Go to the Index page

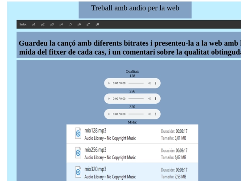pos(23,24)
